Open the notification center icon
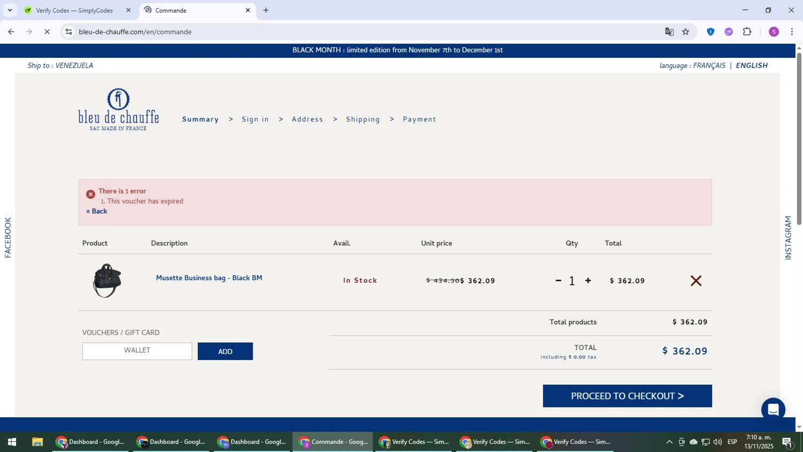 click(787, 442)
